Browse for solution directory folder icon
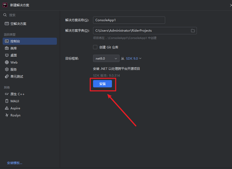This screenshot has width=232, height=169. [x=193, y=31]
